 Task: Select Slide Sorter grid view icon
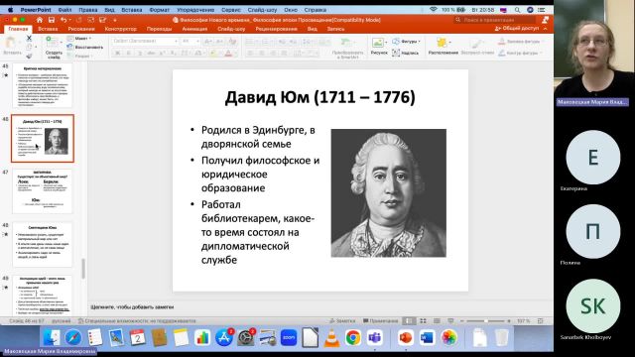[423, 320]
